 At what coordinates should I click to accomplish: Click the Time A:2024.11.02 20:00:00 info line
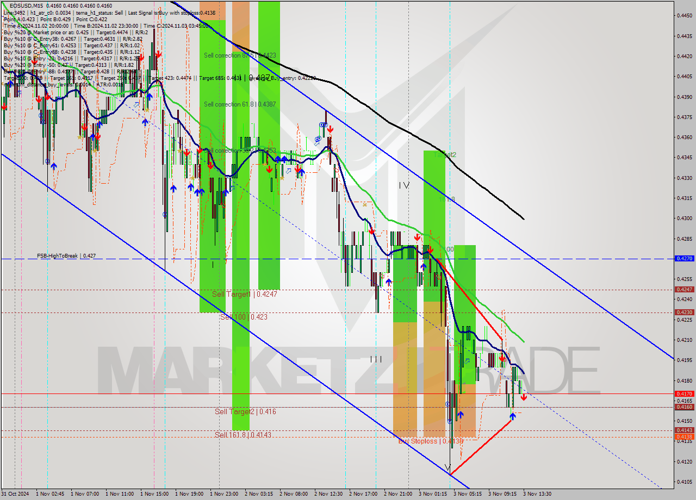coord(106,26)
